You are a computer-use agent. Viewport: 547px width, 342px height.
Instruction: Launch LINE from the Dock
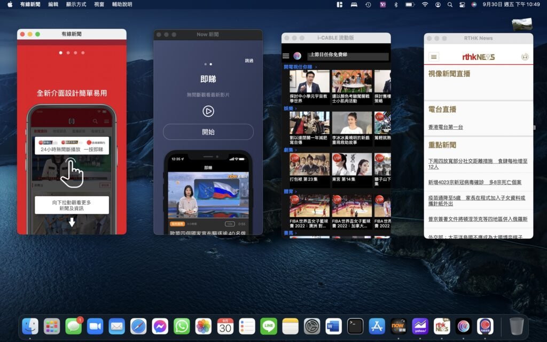tap(269, 327)
